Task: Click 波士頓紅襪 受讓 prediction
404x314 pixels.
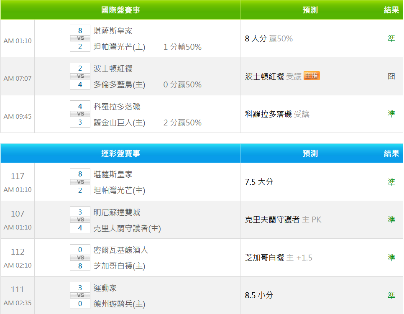Action: pos(273,76)
